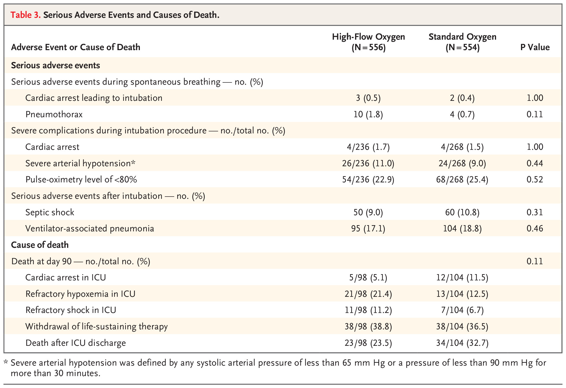Select the "Pulse-oximetry level of <80%" row label
The height and width of the screenshot is (388, 566).
coord(81,180)
